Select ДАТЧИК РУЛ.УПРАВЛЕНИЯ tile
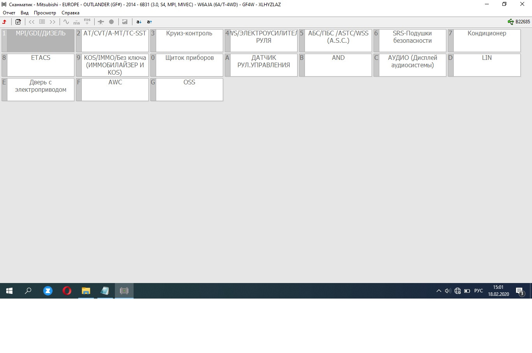Viewport: 532px width, 353px height. pos(261,65)
